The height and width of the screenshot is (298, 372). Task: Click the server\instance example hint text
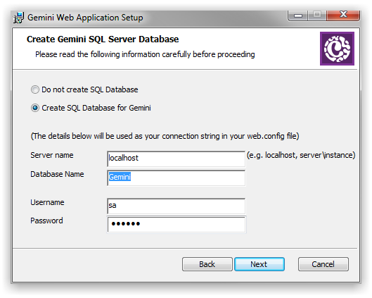coord(301,155)
